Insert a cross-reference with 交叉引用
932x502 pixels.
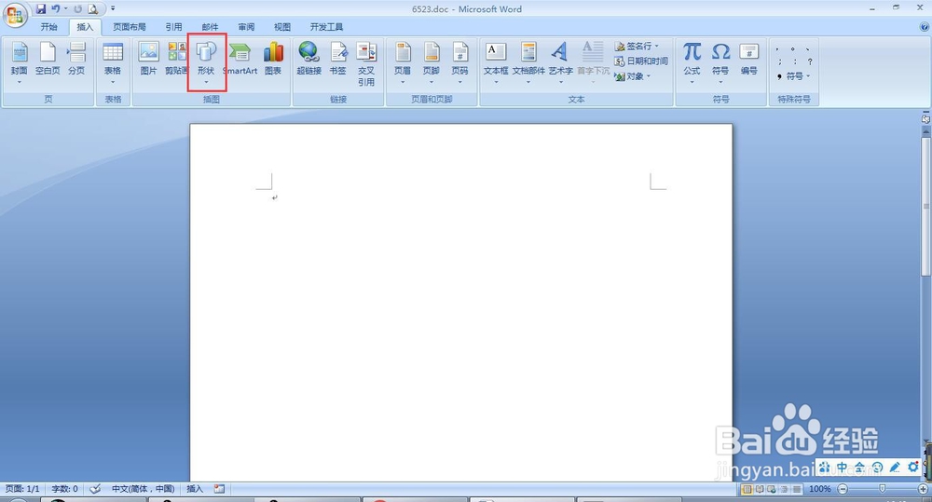(x=366, y=64)
